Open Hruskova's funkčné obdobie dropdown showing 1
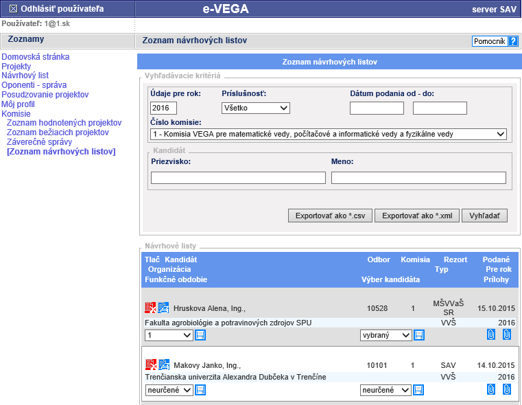The width and height of the screenshot is (522, 405). point(169,335)
